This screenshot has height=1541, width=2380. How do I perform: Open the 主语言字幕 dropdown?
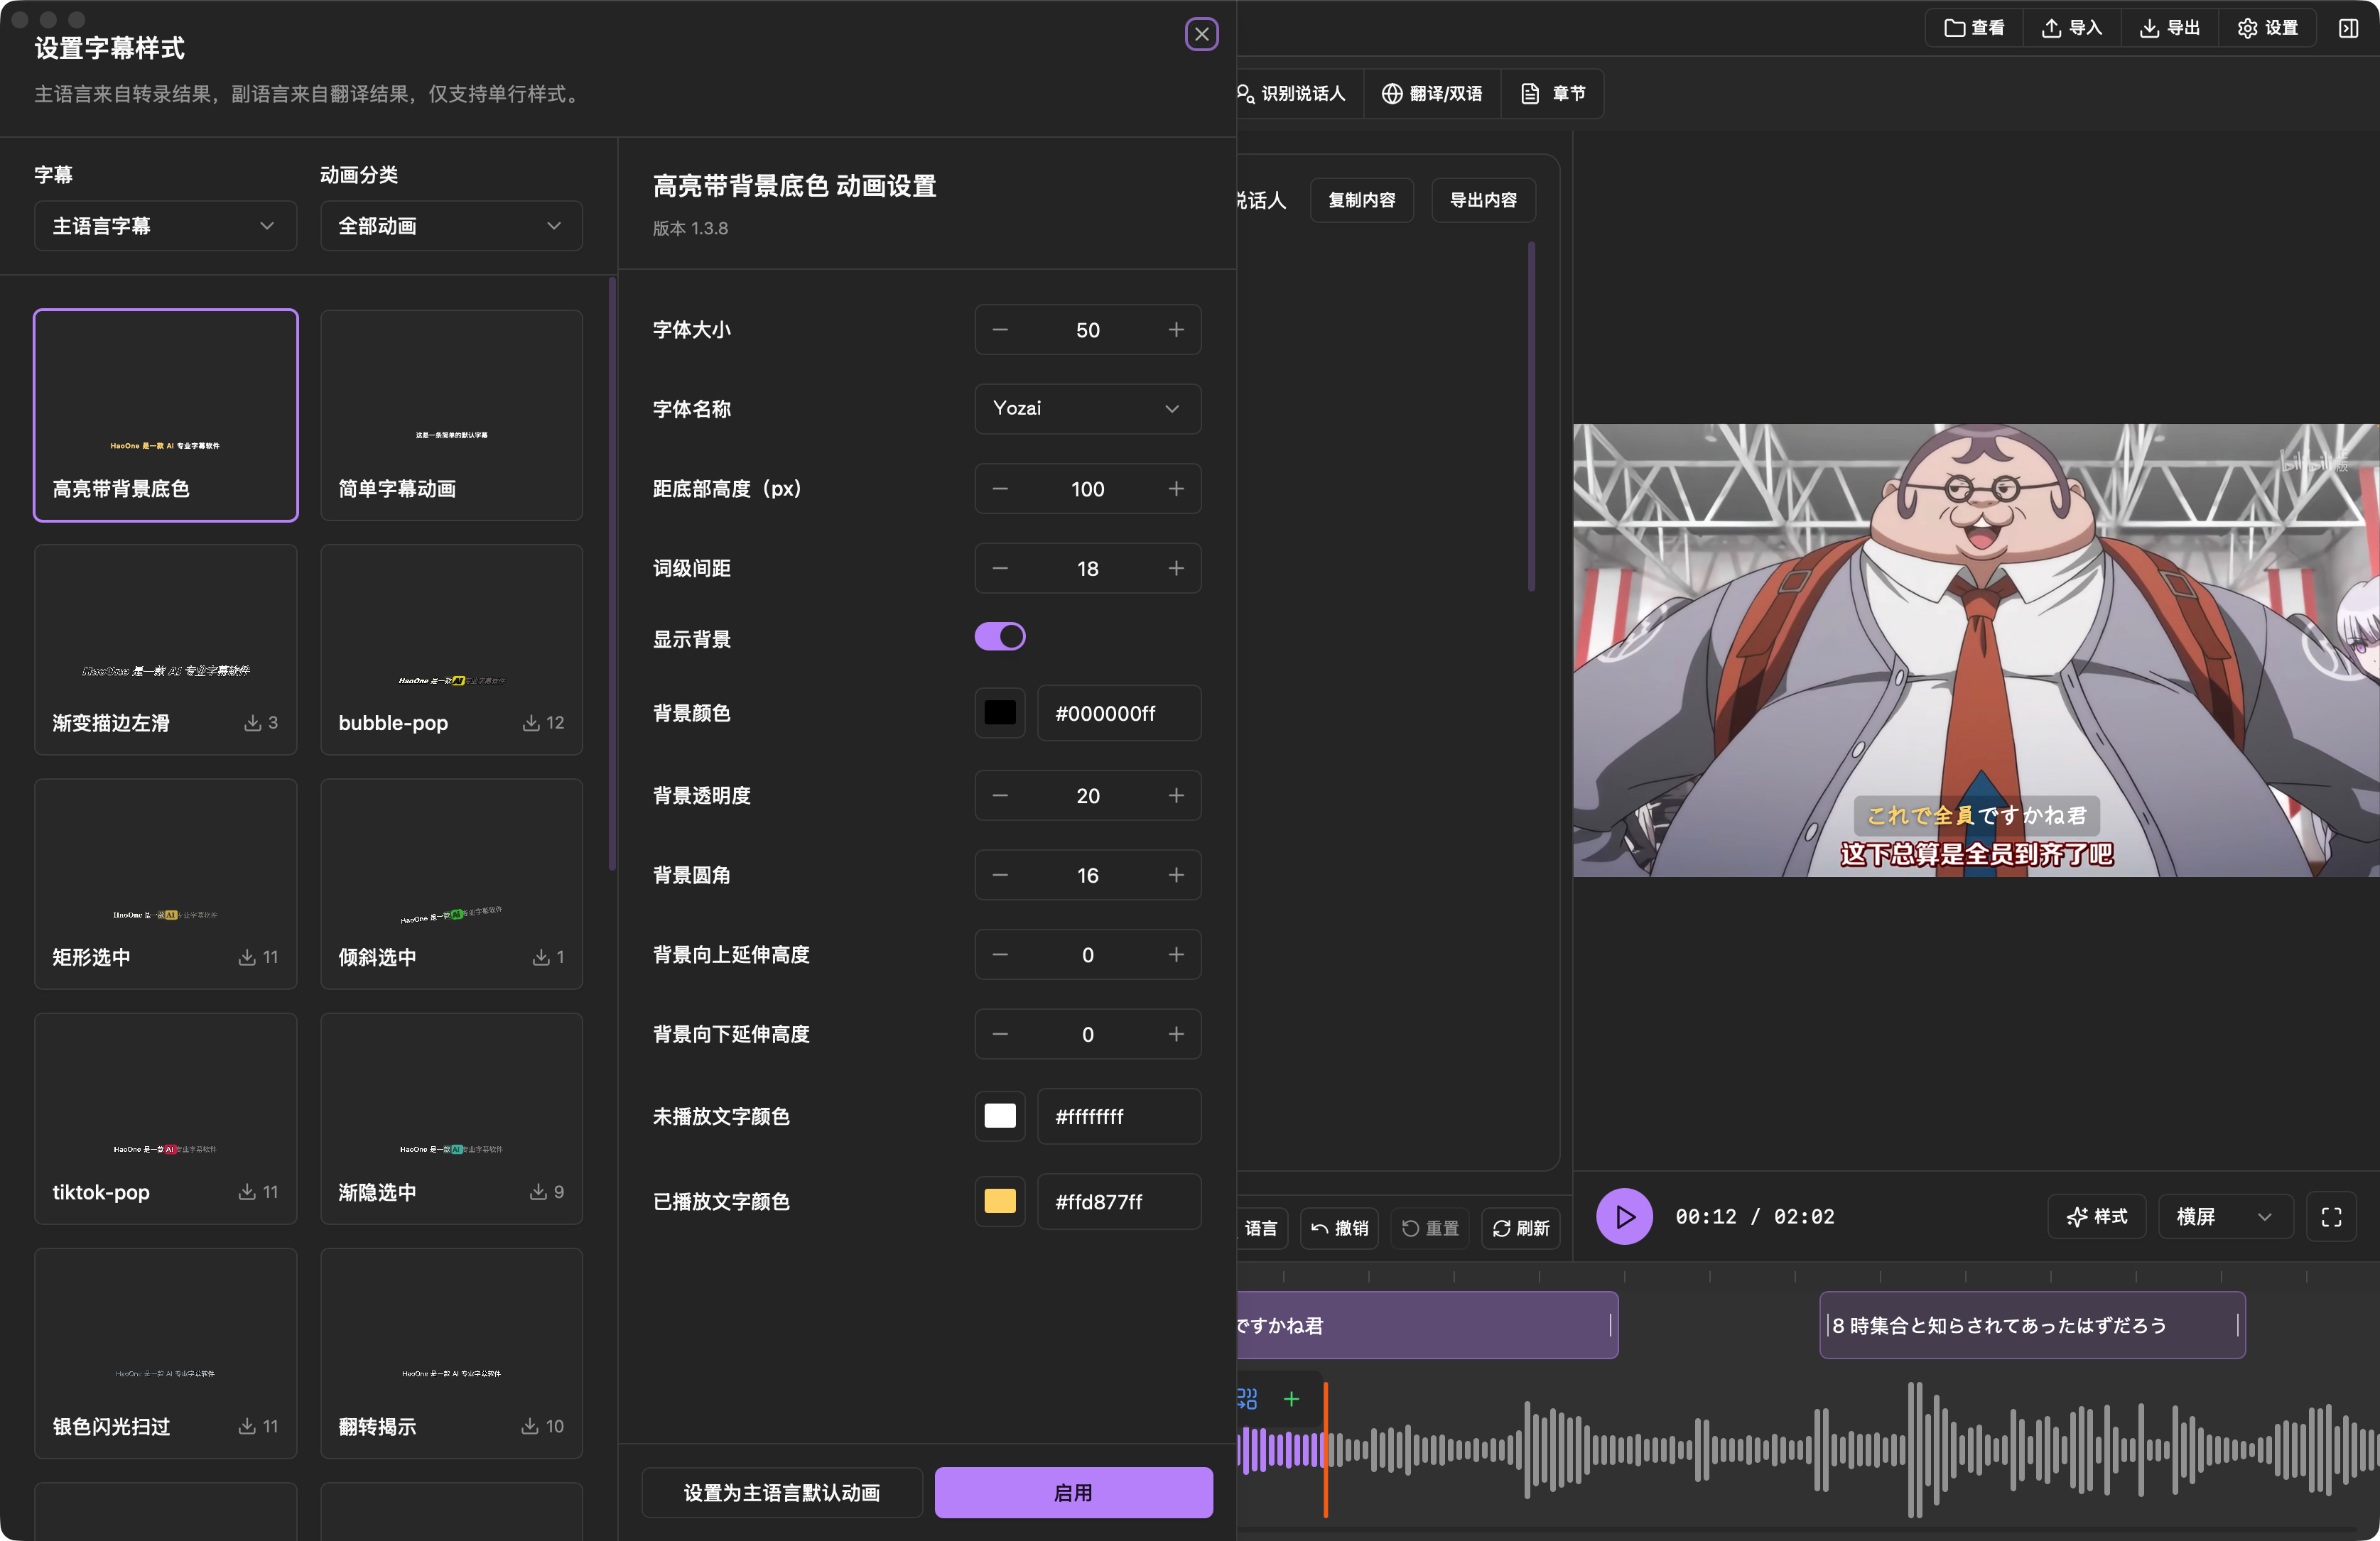[x=165, y=226]
